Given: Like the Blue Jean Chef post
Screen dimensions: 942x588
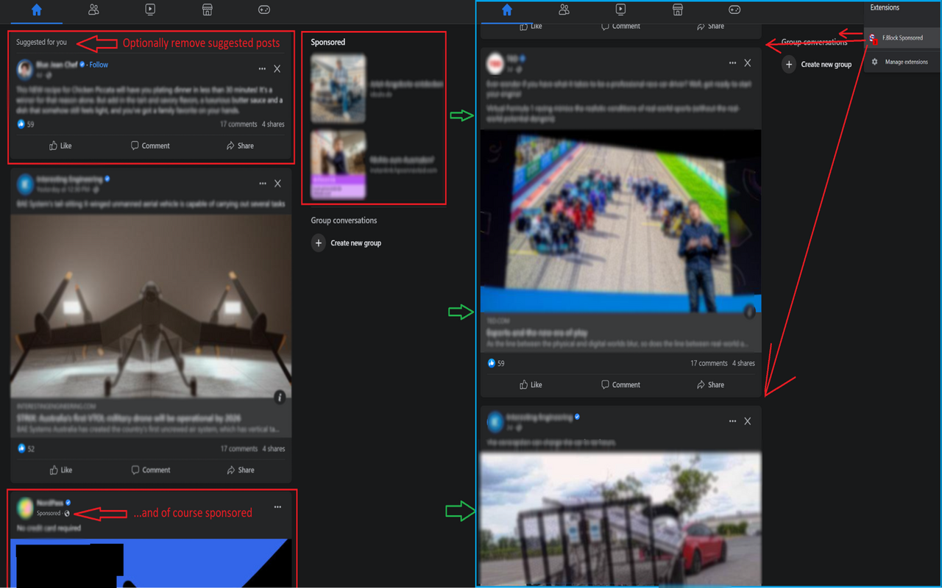Looking at the screenshot, I should tap(60, 146).
